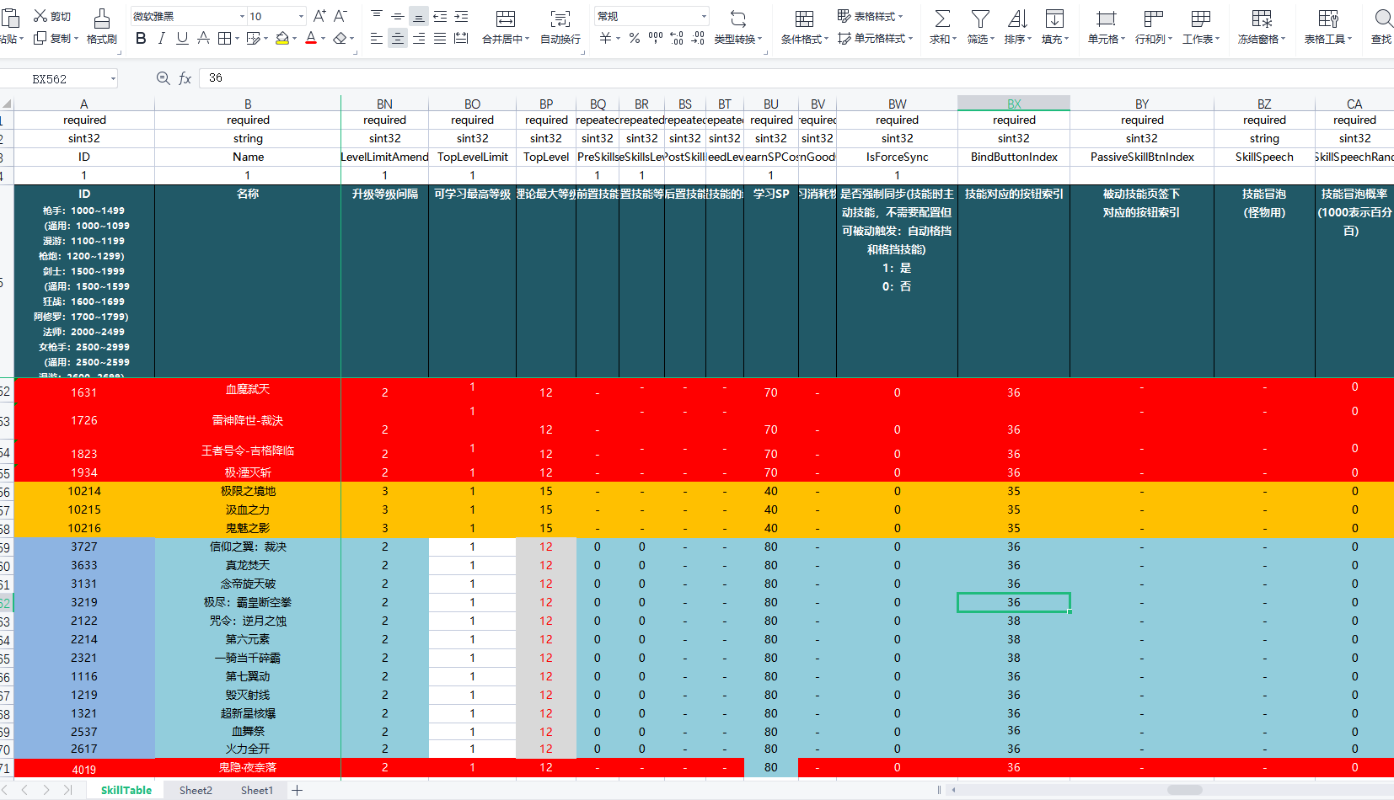Toggle italic formatting
Viewport: 1394px width, 800px height.
pos(161,39)
